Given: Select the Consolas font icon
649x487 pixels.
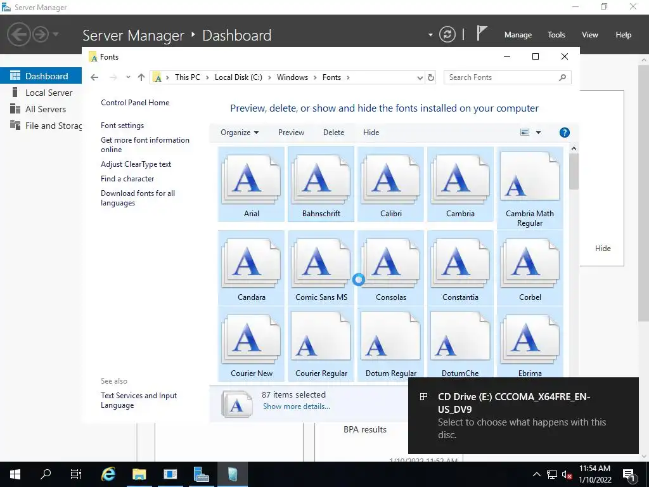Looking at the screenshot, I should tap(390, 268).
